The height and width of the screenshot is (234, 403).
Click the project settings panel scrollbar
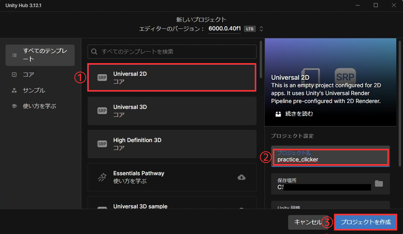coord(400,103)
